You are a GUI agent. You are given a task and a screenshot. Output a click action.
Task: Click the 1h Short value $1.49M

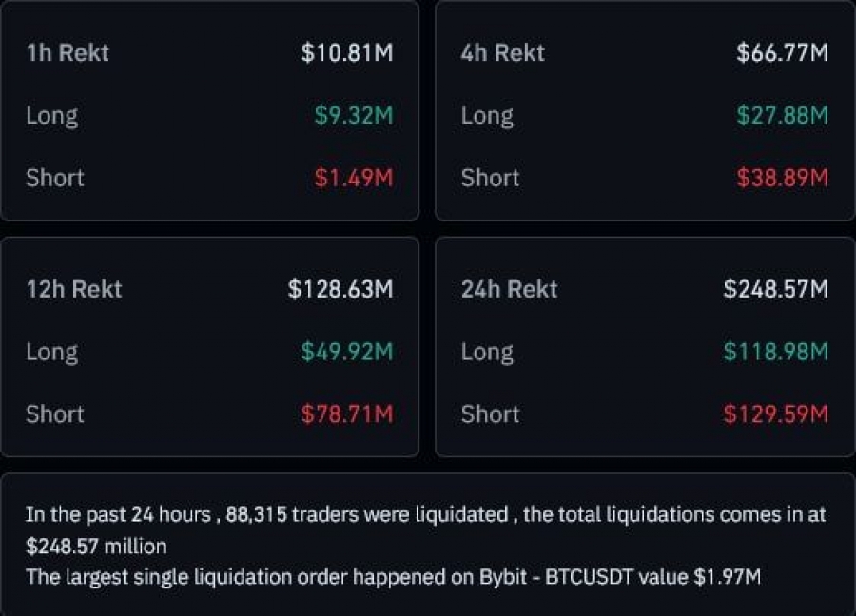pos(354,178)
